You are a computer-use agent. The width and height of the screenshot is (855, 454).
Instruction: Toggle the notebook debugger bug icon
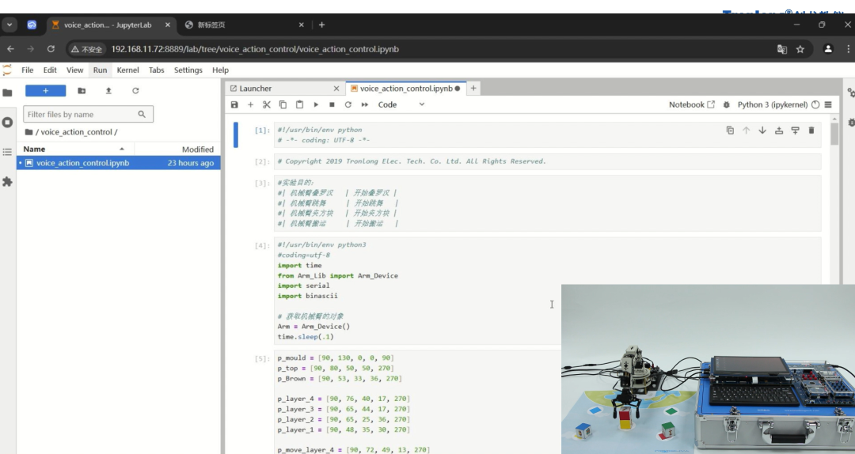click(x=726, y=104)
